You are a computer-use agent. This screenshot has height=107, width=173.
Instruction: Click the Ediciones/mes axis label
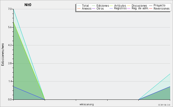tap(3, 55)
